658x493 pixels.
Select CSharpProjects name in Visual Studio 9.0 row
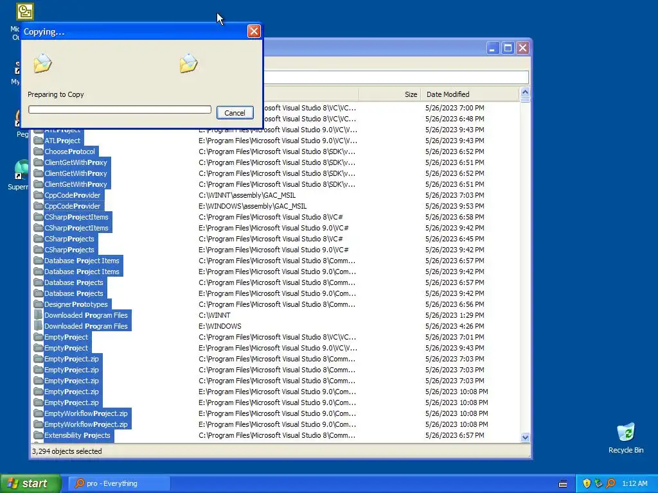(69, 250)
